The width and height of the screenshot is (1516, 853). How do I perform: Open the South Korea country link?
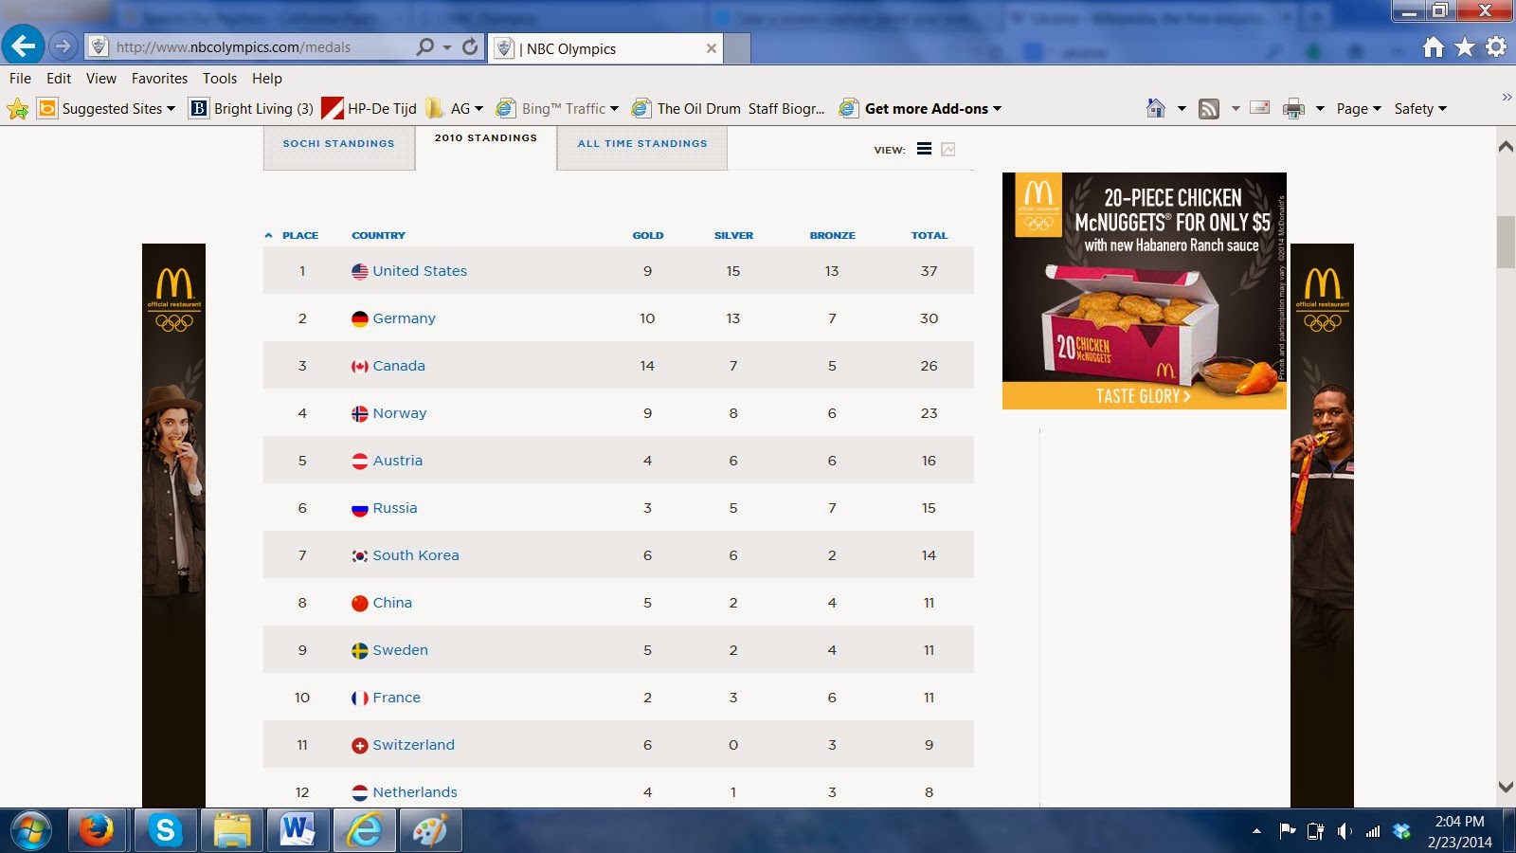tap(416, 555)
